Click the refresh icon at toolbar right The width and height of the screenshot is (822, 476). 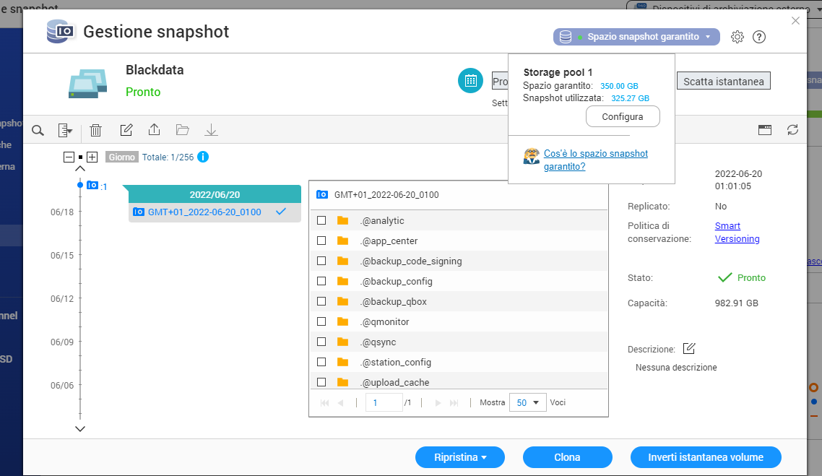click(792, 130)
